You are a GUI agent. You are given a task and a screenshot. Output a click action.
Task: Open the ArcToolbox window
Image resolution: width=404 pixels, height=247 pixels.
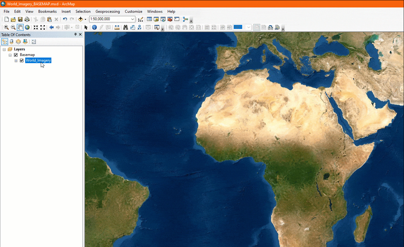click(170, 19)
